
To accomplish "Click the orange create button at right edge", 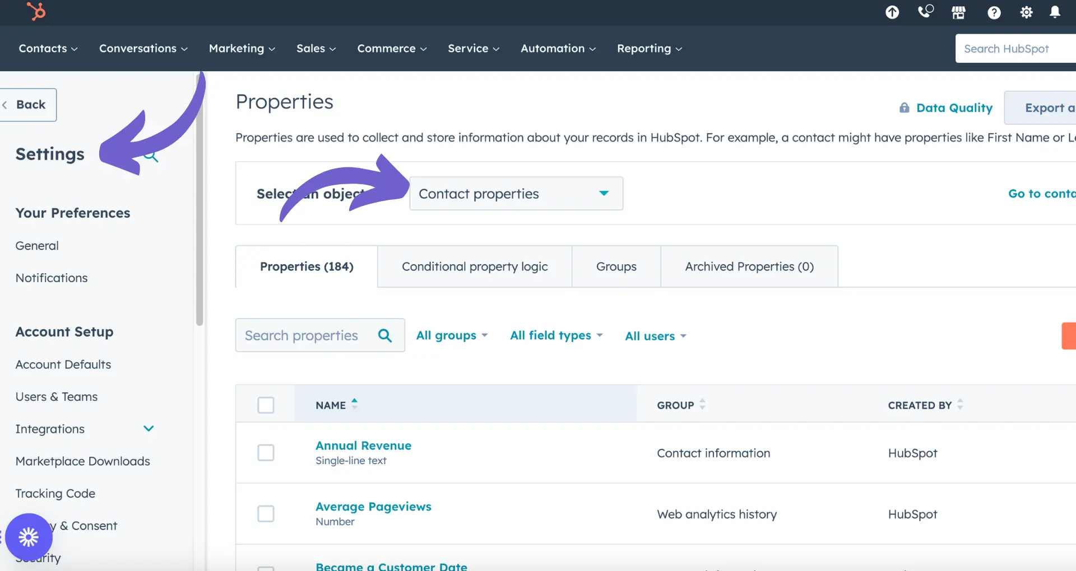I will [x=1069, y=336].
